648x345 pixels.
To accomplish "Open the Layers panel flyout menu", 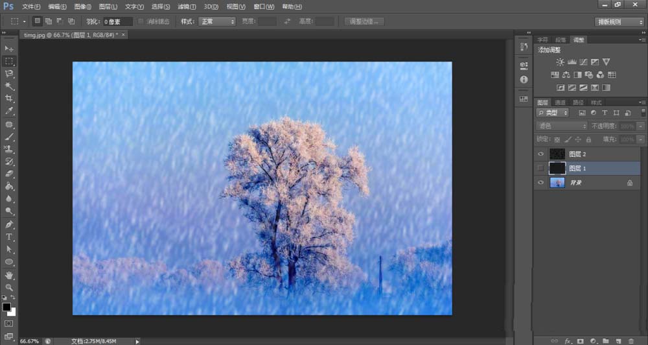I will [642, 102].
